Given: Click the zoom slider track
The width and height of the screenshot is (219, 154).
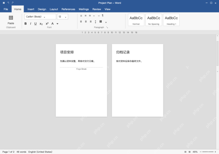Looking at the screenshot, I should click(x=208, y=152).
